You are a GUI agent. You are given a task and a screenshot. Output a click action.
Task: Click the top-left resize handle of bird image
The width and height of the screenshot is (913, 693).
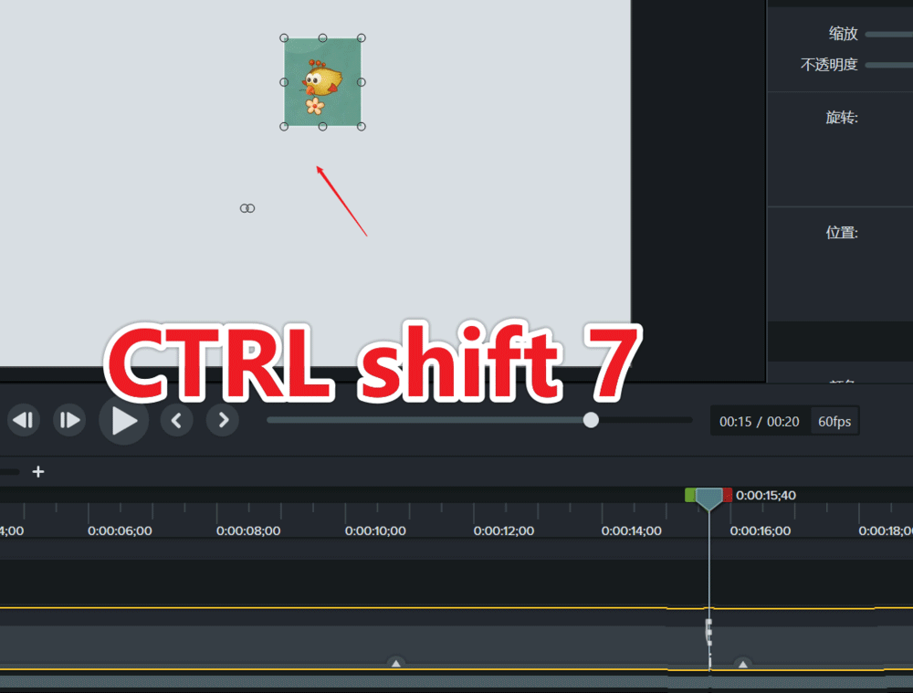tap(284, 37)
